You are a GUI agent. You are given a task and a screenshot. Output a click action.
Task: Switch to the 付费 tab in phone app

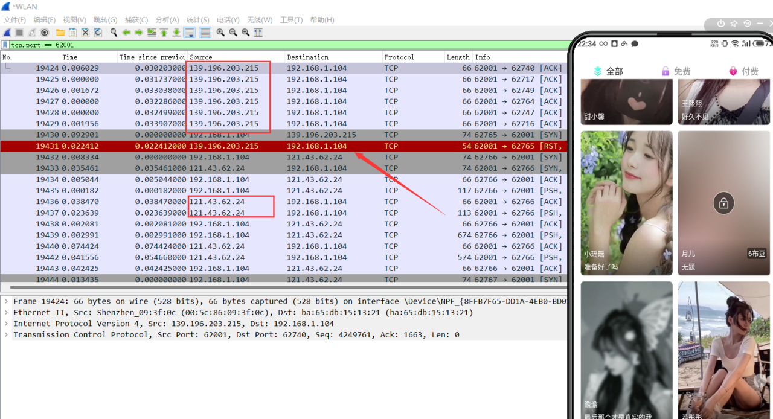coord(743,71)
